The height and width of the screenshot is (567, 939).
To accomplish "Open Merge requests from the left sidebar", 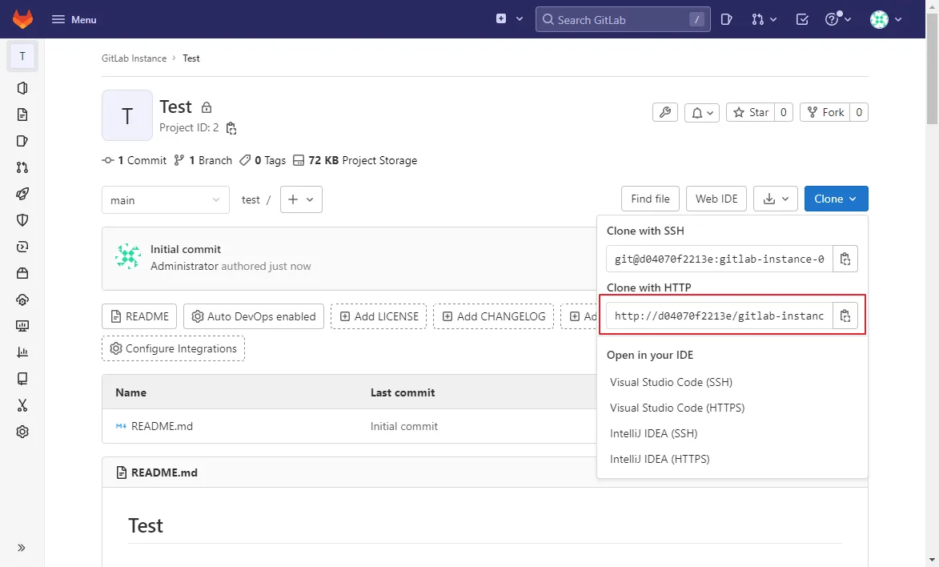I will [x=22, y=167].
